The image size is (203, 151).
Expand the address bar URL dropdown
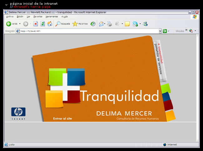(x=159, y=31)
